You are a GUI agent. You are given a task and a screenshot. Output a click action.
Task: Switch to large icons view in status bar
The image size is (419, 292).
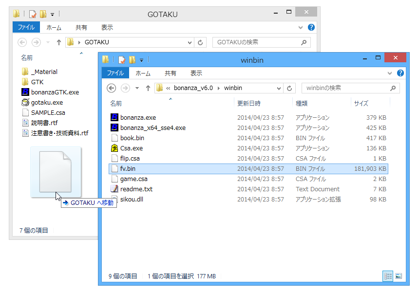pyautogui.click(x=398, y=276)
